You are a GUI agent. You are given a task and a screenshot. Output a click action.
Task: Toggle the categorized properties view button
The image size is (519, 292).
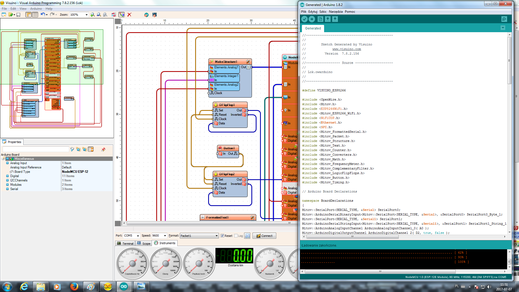(91, 149)
